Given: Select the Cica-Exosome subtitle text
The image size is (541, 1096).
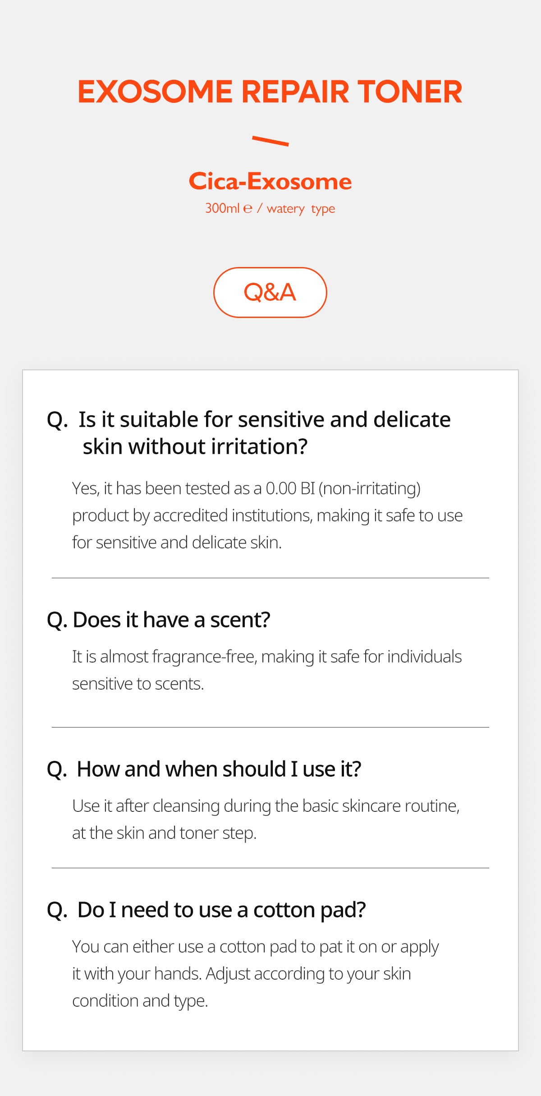Looking at the screenshot, I should coord(270,181).
